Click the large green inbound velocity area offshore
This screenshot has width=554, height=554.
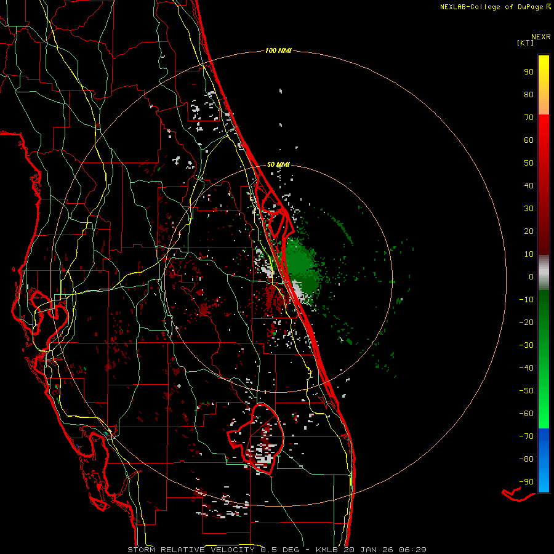(302, 267)
